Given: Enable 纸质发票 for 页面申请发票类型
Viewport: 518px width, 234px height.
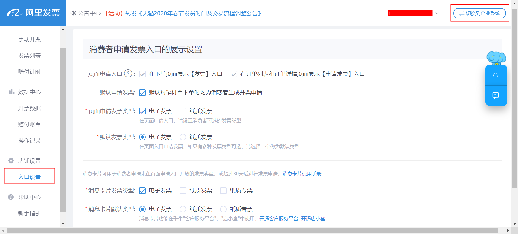Looking at the screenshot, I should pyautogui.click(x=183, y=111).
